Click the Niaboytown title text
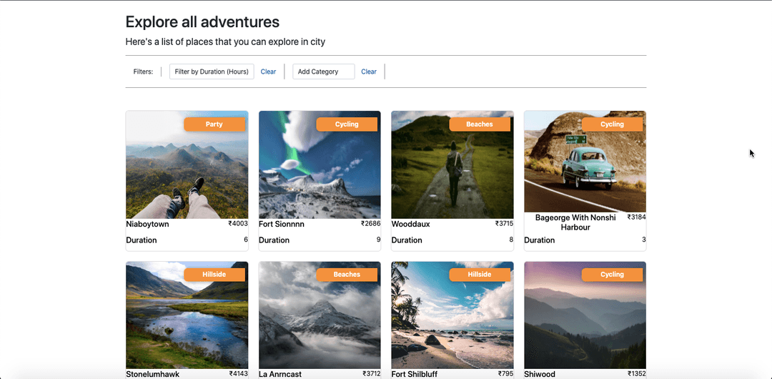Screen dimensions: 772x379 pos(148,225)
